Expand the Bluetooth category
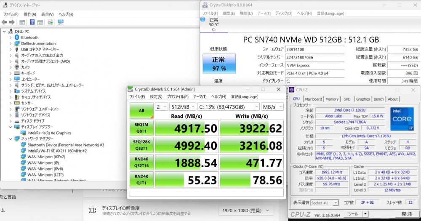 click(11, 37)
